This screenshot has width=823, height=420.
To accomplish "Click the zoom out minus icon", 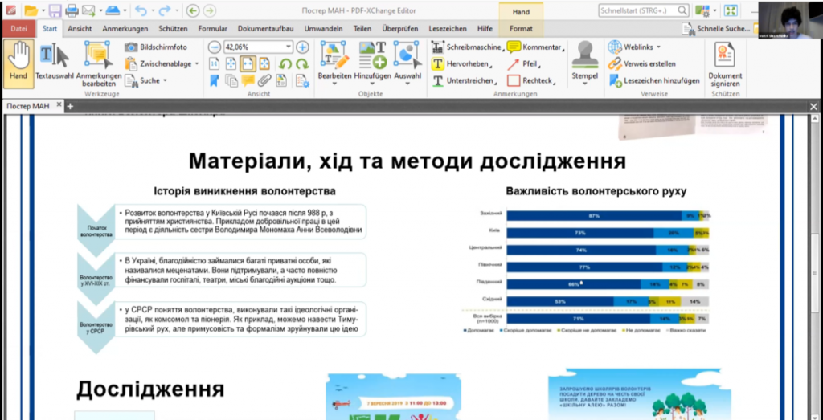I will (214, 47).
